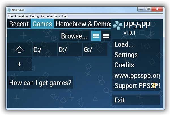Viewport: 170px width, 115px height.
Task: Open the Homebrew & Demos tab
Action: coord(82,24)
